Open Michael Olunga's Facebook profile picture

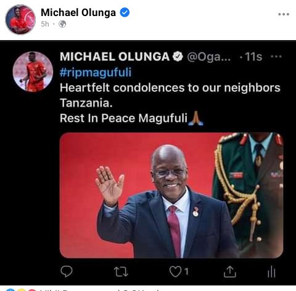pyautogui.click(x=20, y=20)
